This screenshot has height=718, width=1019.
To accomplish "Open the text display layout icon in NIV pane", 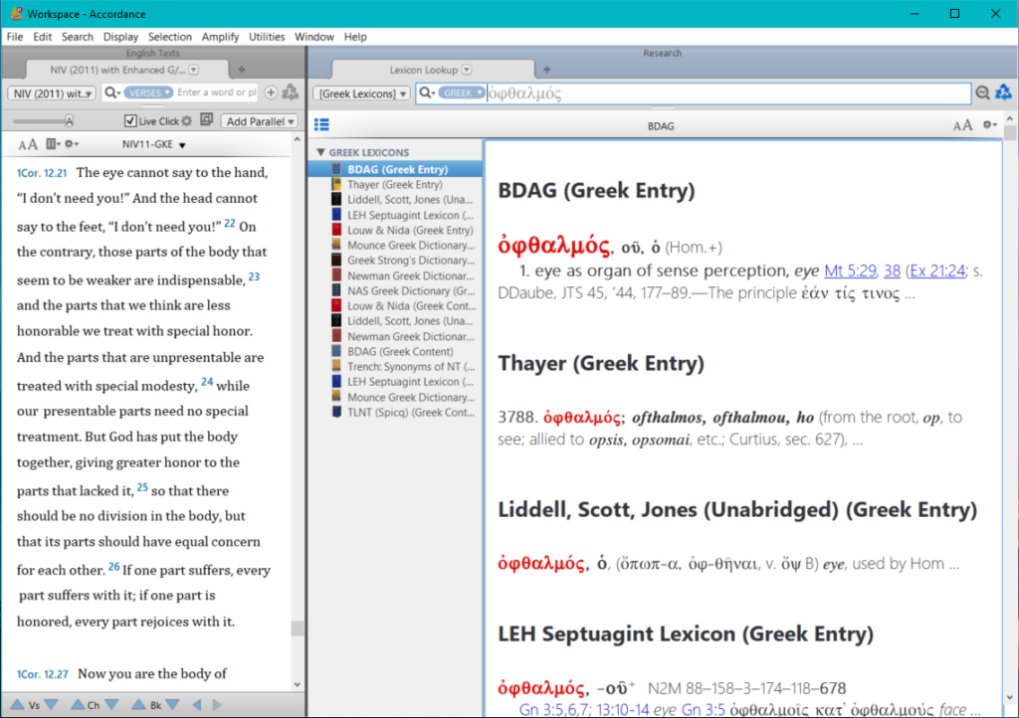I will click(x=52, y=144).
